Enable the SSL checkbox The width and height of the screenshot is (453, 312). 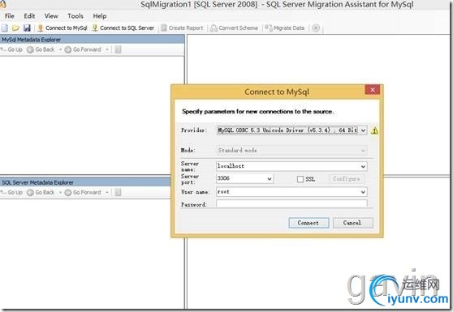[x=300, y=179]
